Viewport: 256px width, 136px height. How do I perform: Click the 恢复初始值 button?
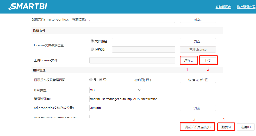(x=198, y=80)
